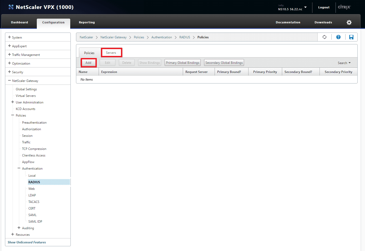Save the running configuration with floppy icon

[x=351, y=37]
